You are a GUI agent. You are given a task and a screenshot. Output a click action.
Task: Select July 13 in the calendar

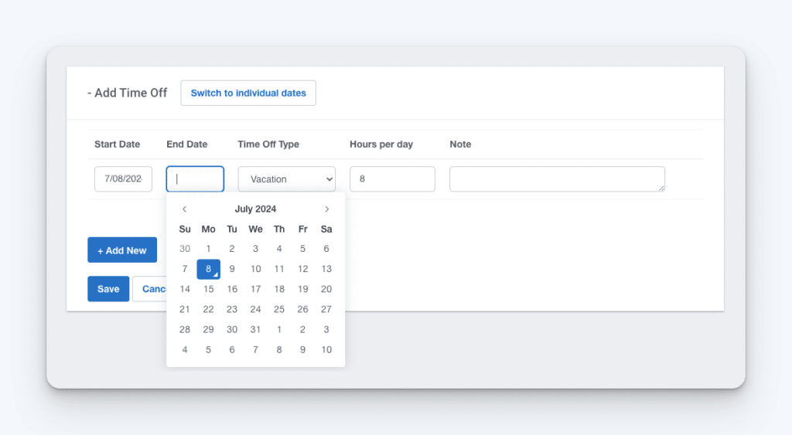[x=326, y=269]
